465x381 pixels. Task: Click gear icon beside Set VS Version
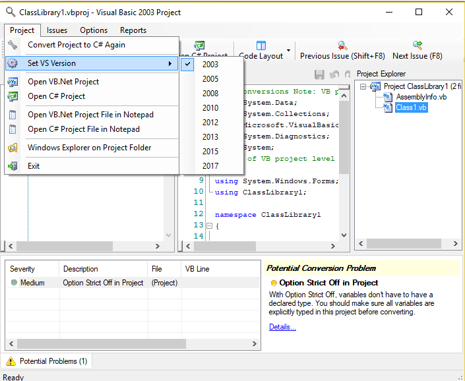click(x=13, y=63)
